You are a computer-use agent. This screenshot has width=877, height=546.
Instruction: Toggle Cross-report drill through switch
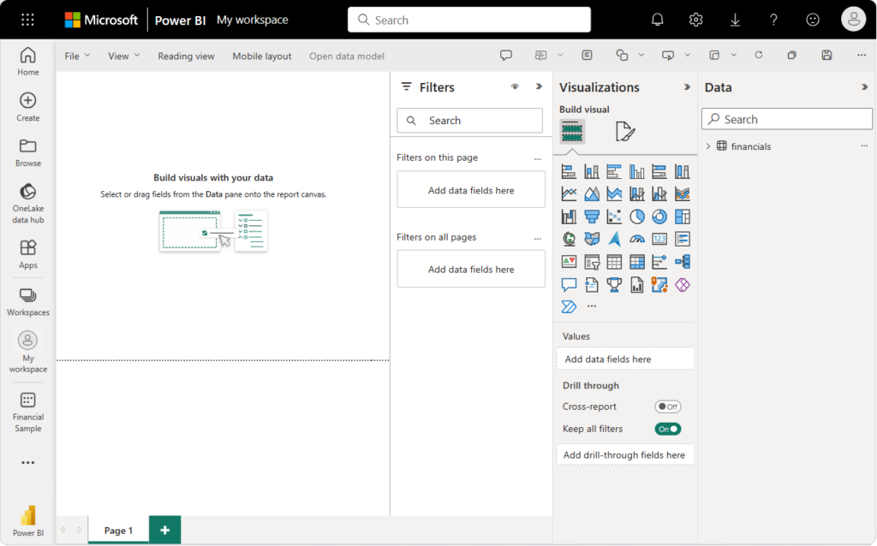[668, 407]
